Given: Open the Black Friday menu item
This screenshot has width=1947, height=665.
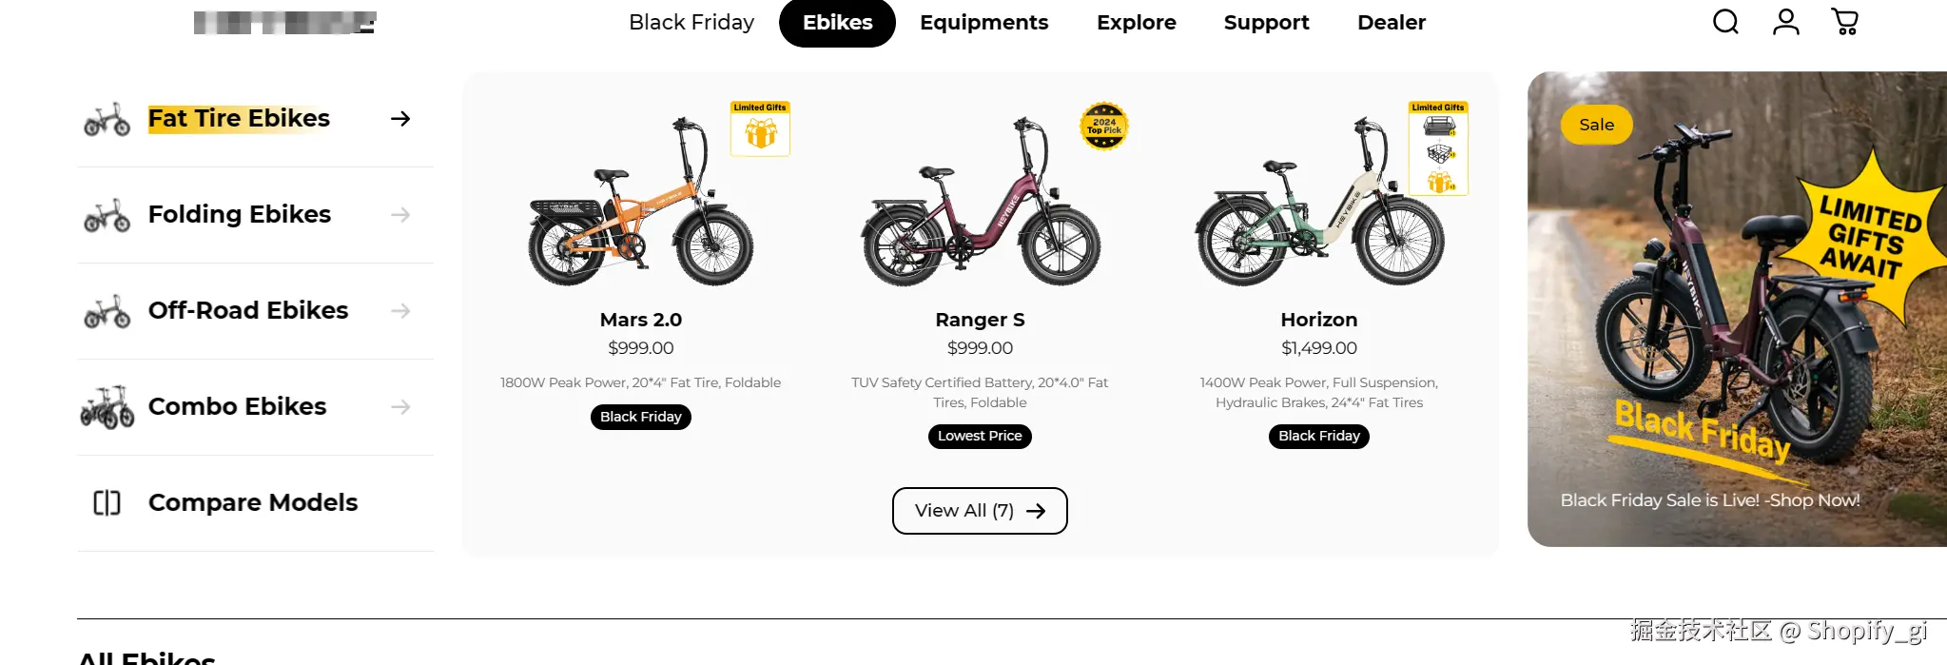Looking at the screenshot, I should coord(691,22).
